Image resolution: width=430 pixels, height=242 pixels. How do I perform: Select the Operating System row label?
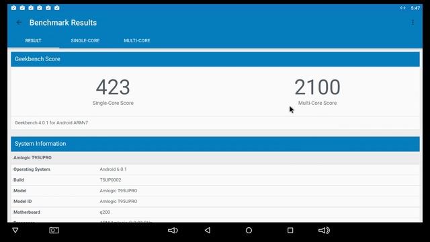(32, 169)
